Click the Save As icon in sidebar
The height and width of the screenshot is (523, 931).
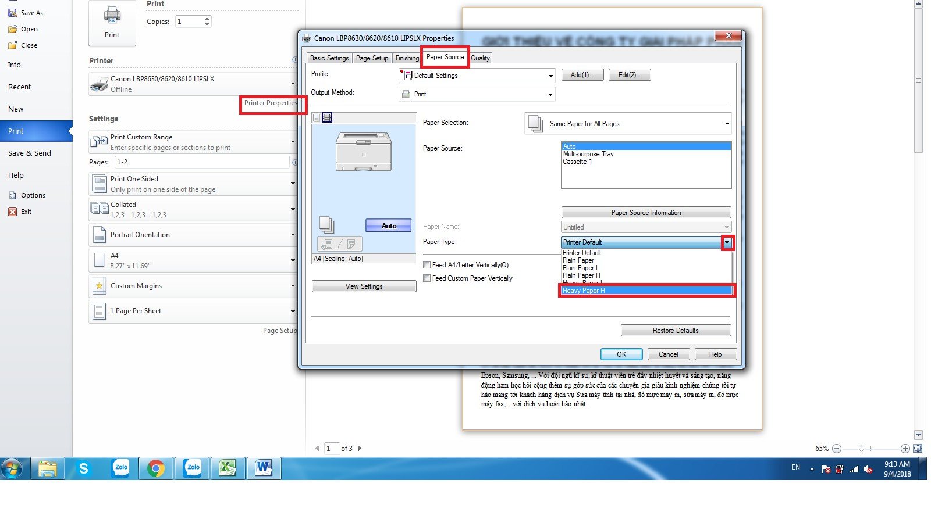tap(13, 13)
